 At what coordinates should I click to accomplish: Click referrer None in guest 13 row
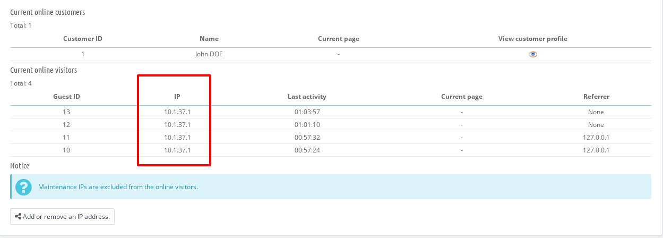596,112
